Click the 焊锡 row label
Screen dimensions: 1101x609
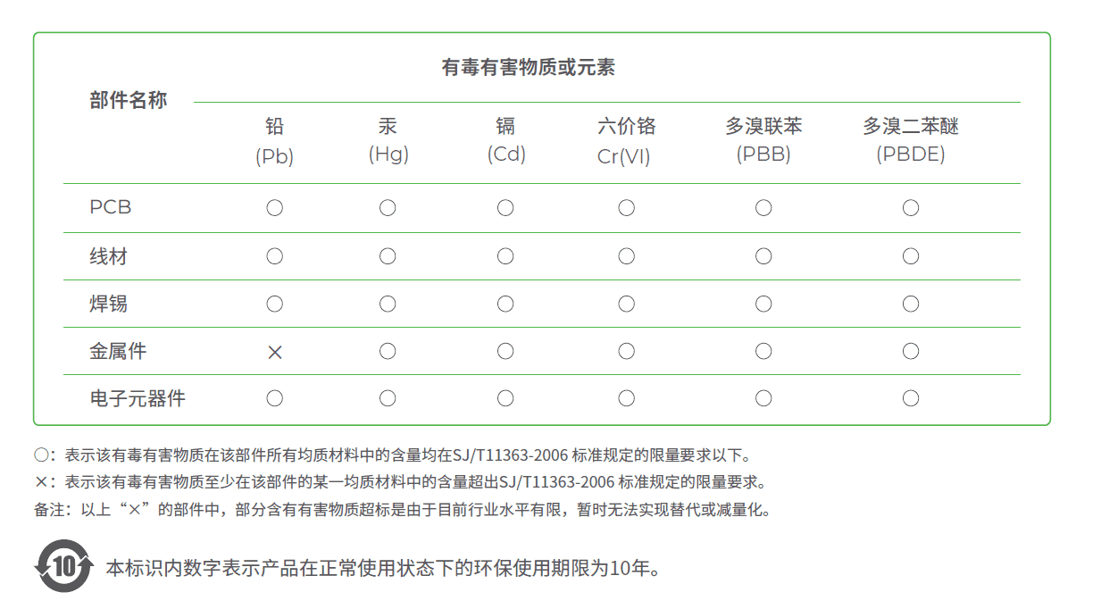(x=109, y=304)
